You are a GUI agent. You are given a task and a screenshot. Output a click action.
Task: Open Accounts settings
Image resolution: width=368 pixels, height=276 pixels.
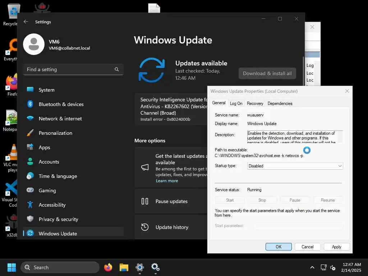pyautogui.click(x=73, y=162)
